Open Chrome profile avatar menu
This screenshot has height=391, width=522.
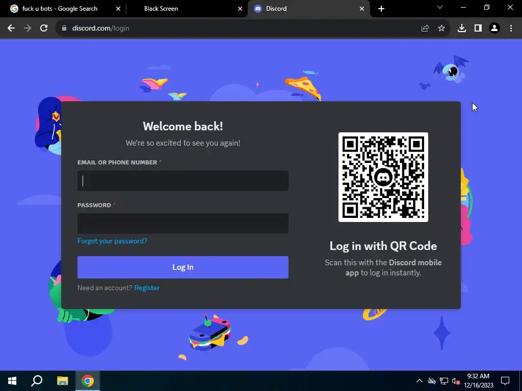pos(494,29)
